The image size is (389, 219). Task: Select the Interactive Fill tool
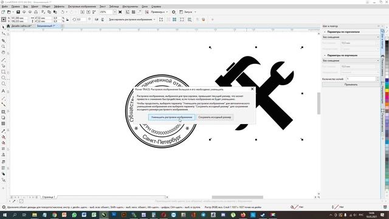pos(3,137)
